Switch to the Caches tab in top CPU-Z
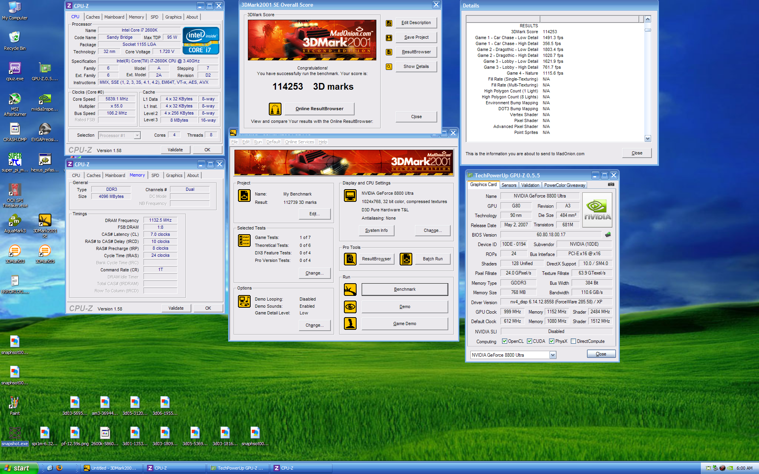759x474 pixels. pos(93,17)
